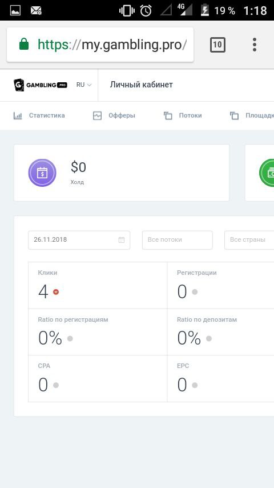Open the 26.11.2018 date picker field
This screenshot has width=274, height=488.
pyautogui.click(x=79, y=240)
